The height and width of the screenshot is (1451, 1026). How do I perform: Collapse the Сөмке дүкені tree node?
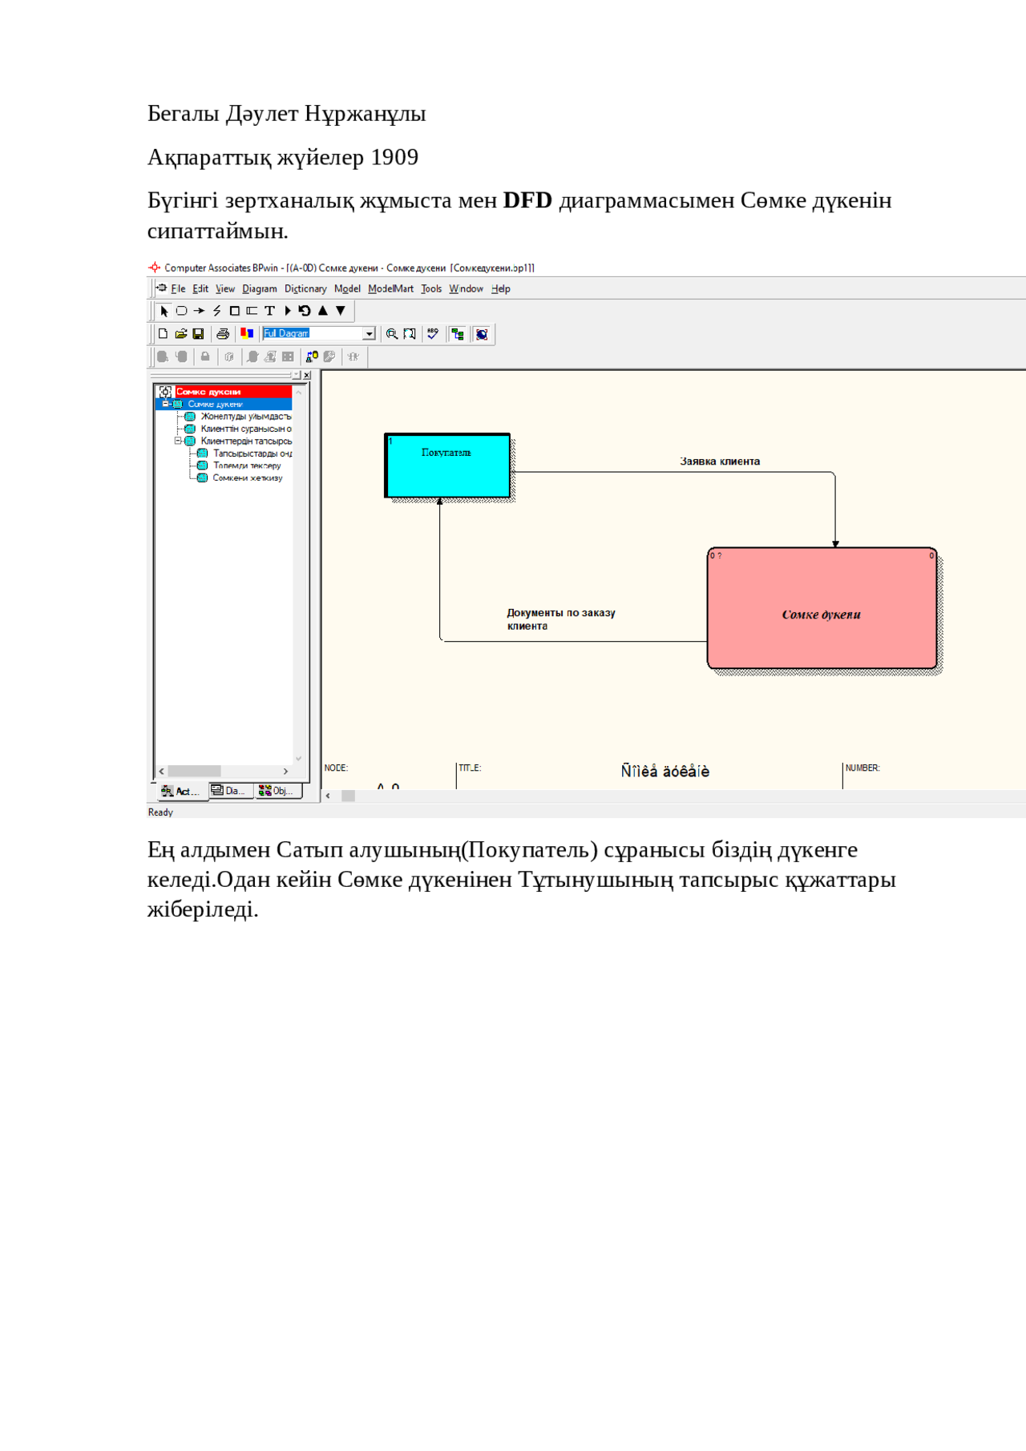166,404
